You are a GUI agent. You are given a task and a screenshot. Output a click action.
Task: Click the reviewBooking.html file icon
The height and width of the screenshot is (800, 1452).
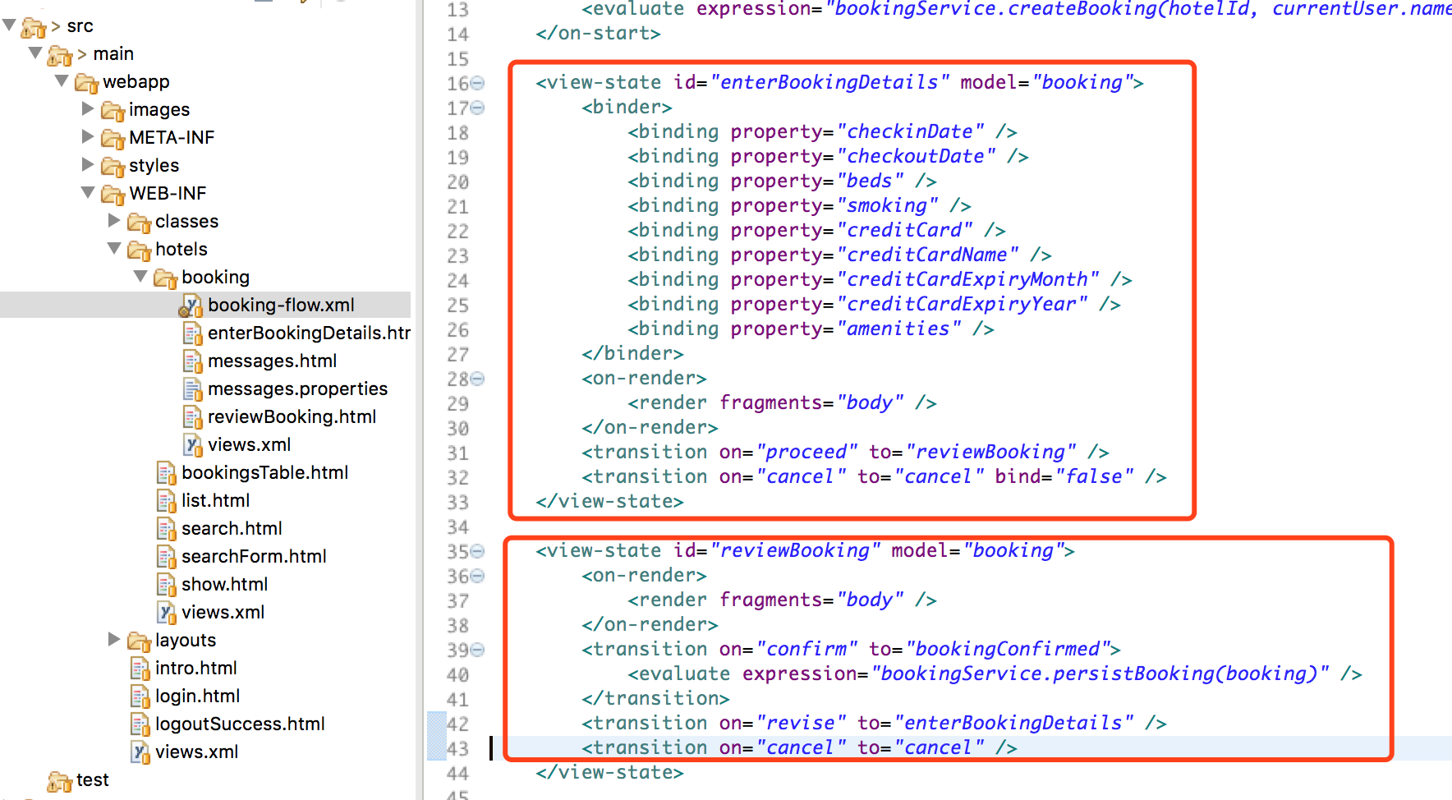(194, 416)
